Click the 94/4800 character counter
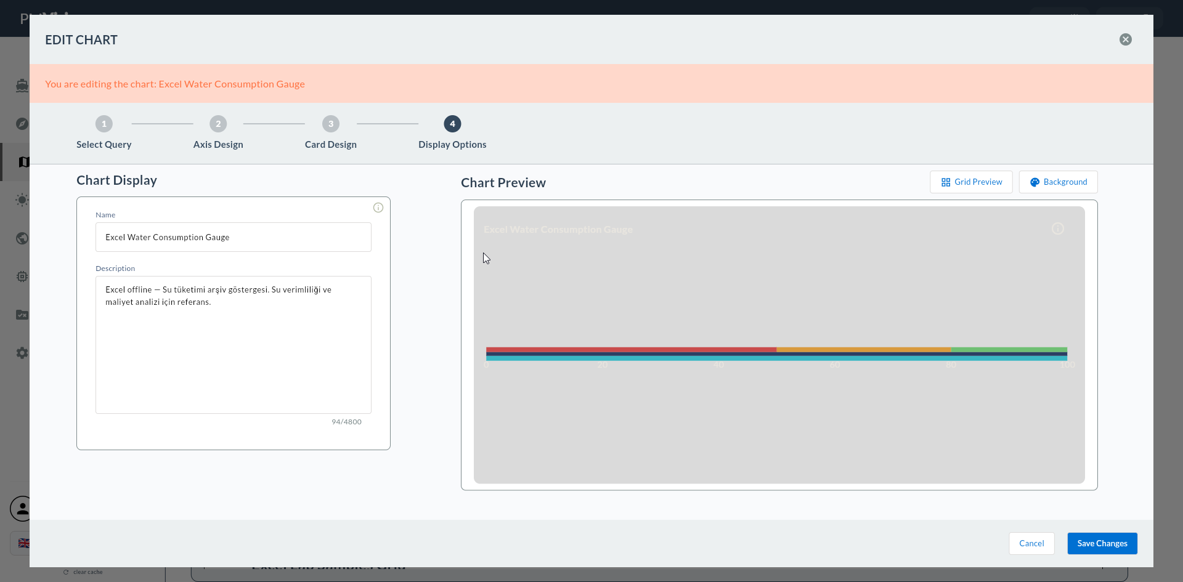 346,422
